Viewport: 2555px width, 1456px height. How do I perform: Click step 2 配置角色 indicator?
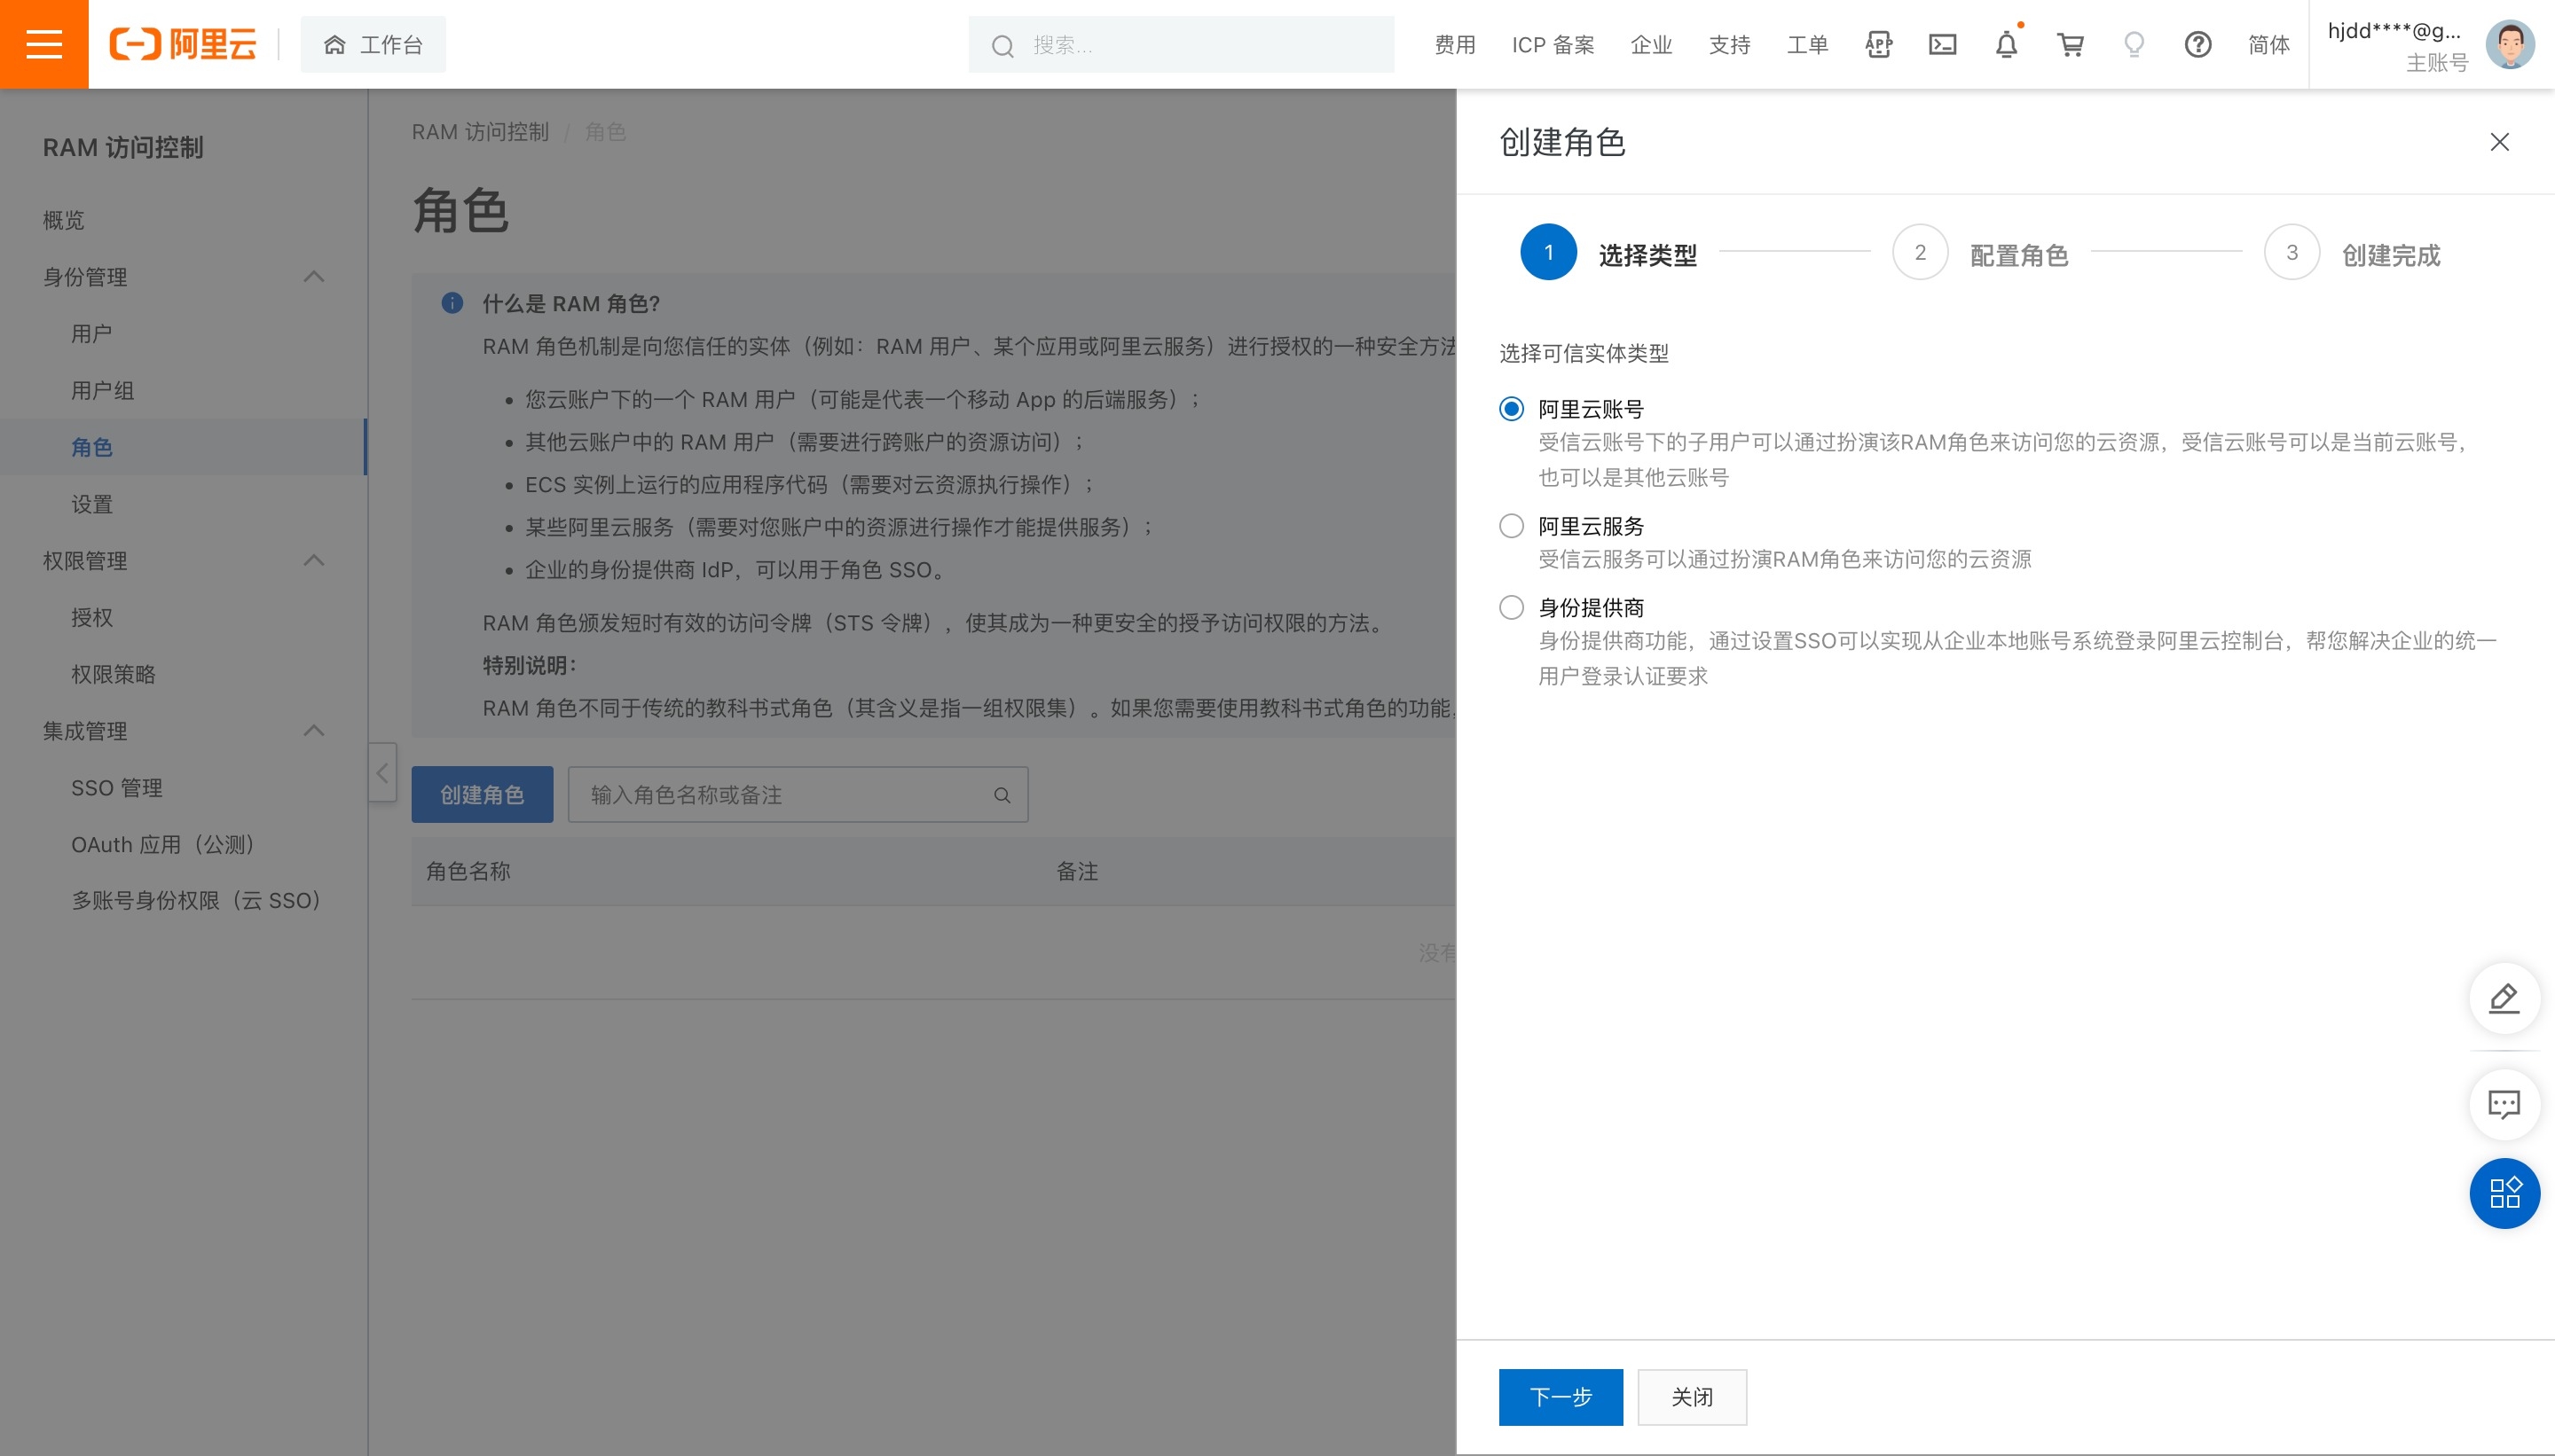(x=1981, y=252)
